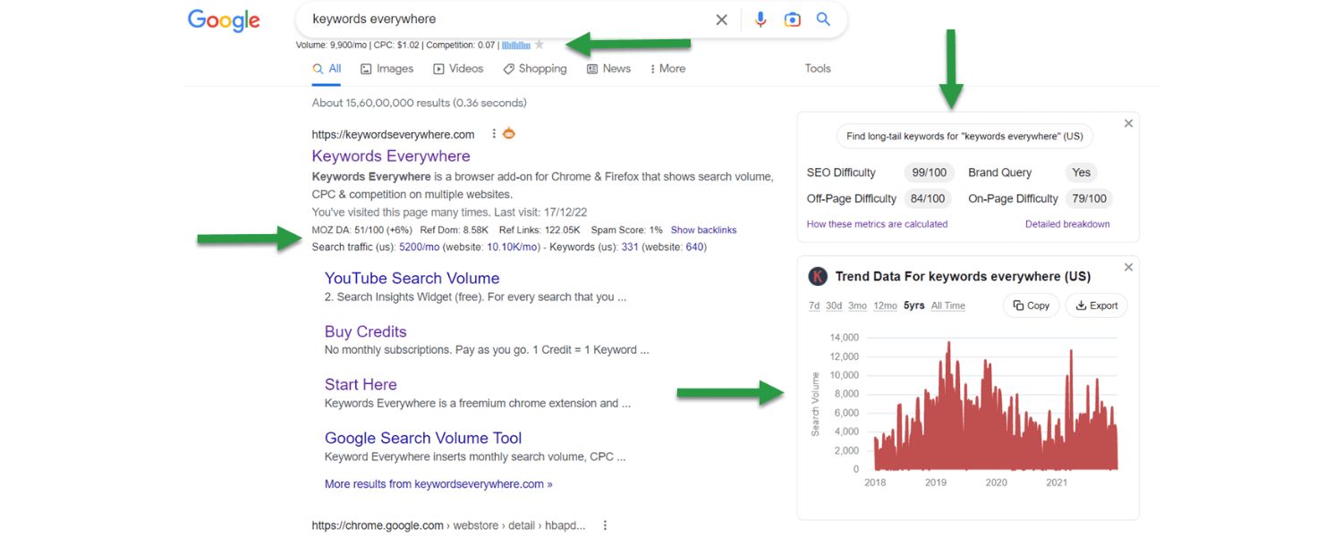Activate the voice search microphone icon
1342x536 pixels.
coord(760,19)
